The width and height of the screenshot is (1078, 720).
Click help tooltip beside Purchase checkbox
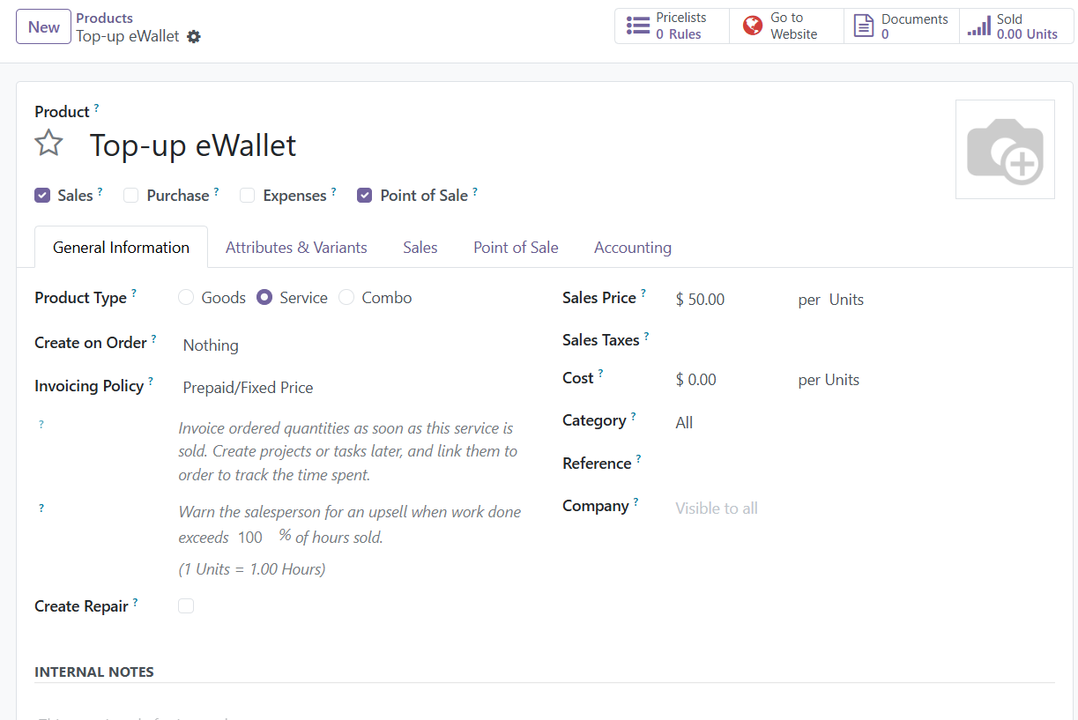point(216,190)
